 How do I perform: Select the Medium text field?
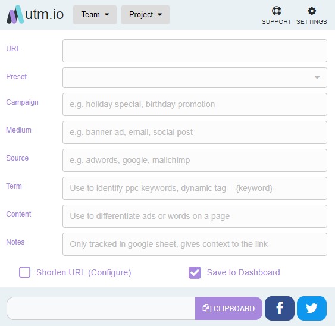click(195, 133)
